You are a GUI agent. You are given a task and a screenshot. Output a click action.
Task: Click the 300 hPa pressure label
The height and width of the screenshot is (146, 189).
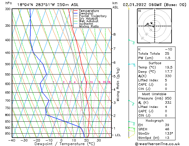[x=8, y=9]
